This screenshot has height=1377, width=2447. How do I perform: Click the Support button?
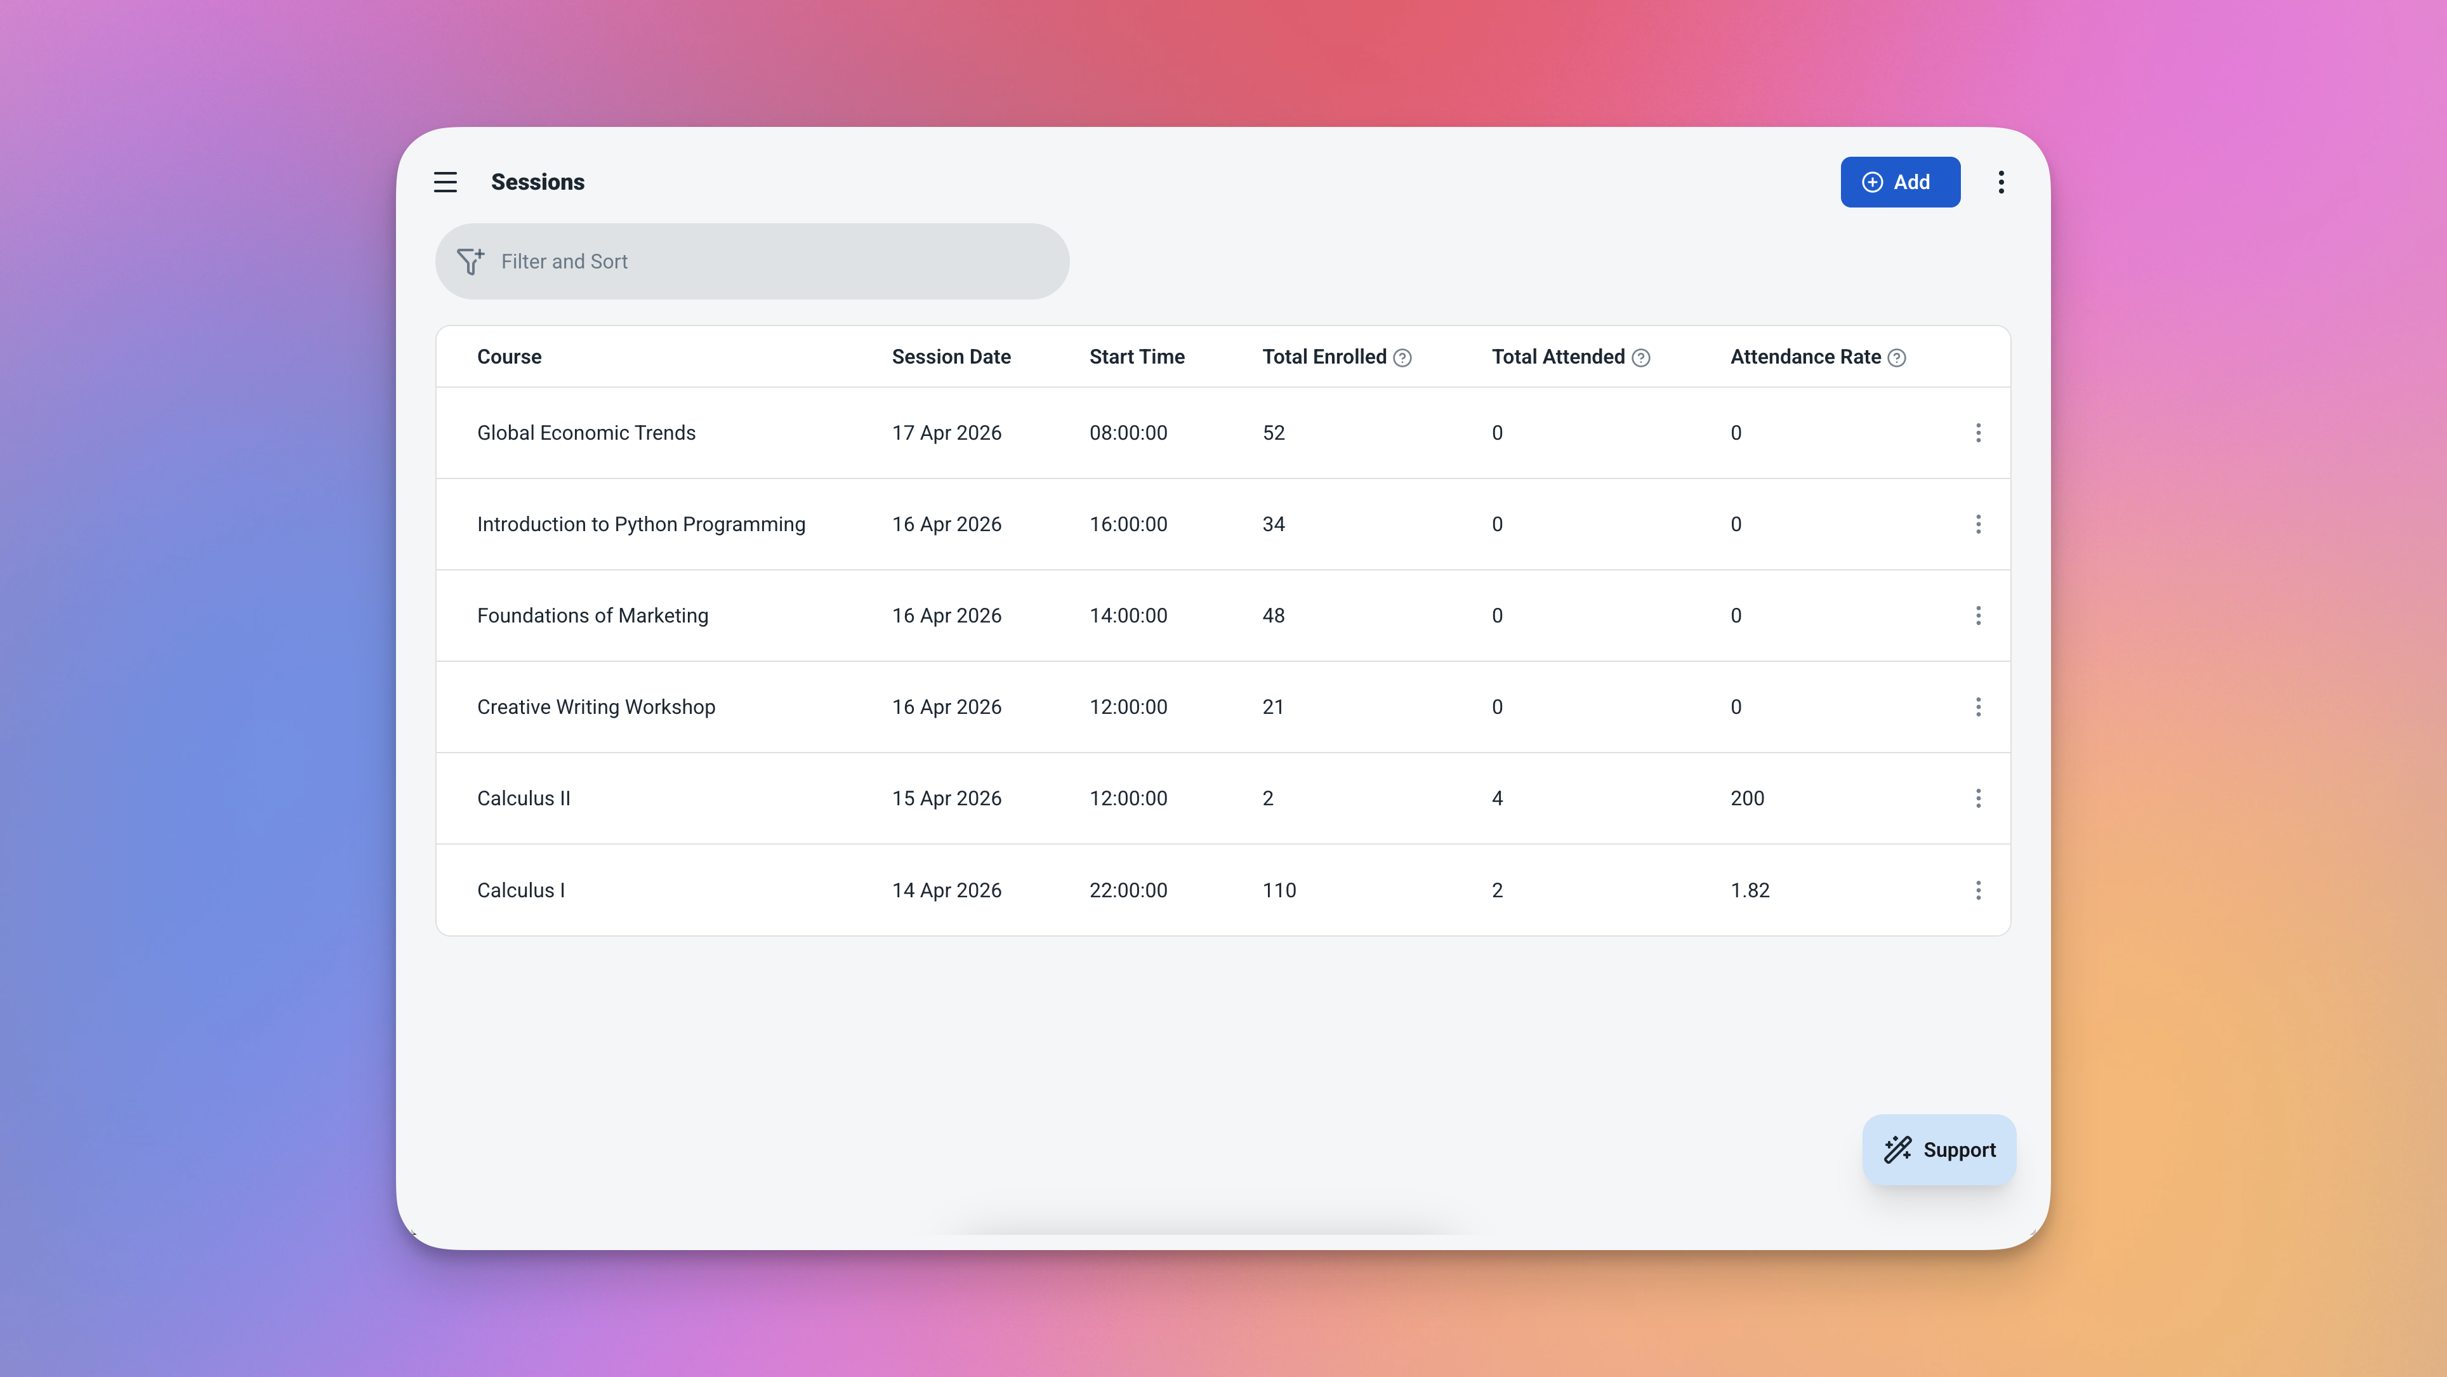[x=1939, y=1149]
